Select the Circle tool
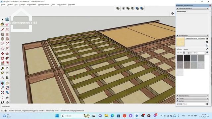Screen dimensions: 212x119 click(x=2, y=39)
